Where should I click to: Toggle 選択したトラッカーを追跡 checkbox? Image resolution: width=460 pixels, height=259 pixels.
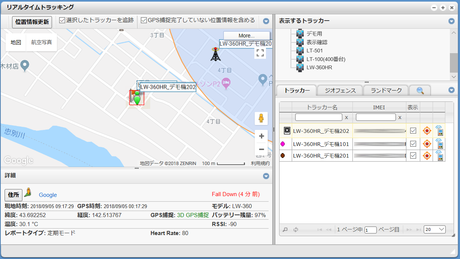pyautogui.click(x=62, y=21)
